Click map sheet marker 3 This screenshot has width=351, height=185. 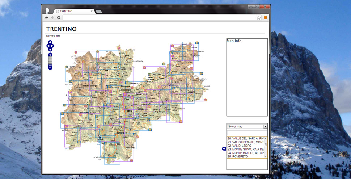point(119,48)
